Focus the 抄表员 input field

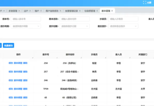[x=123, y=19]
